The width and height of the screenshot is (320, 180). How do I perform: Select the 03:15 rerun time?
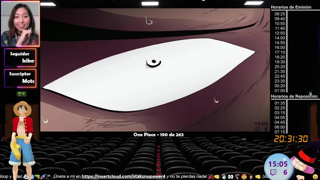280,113
